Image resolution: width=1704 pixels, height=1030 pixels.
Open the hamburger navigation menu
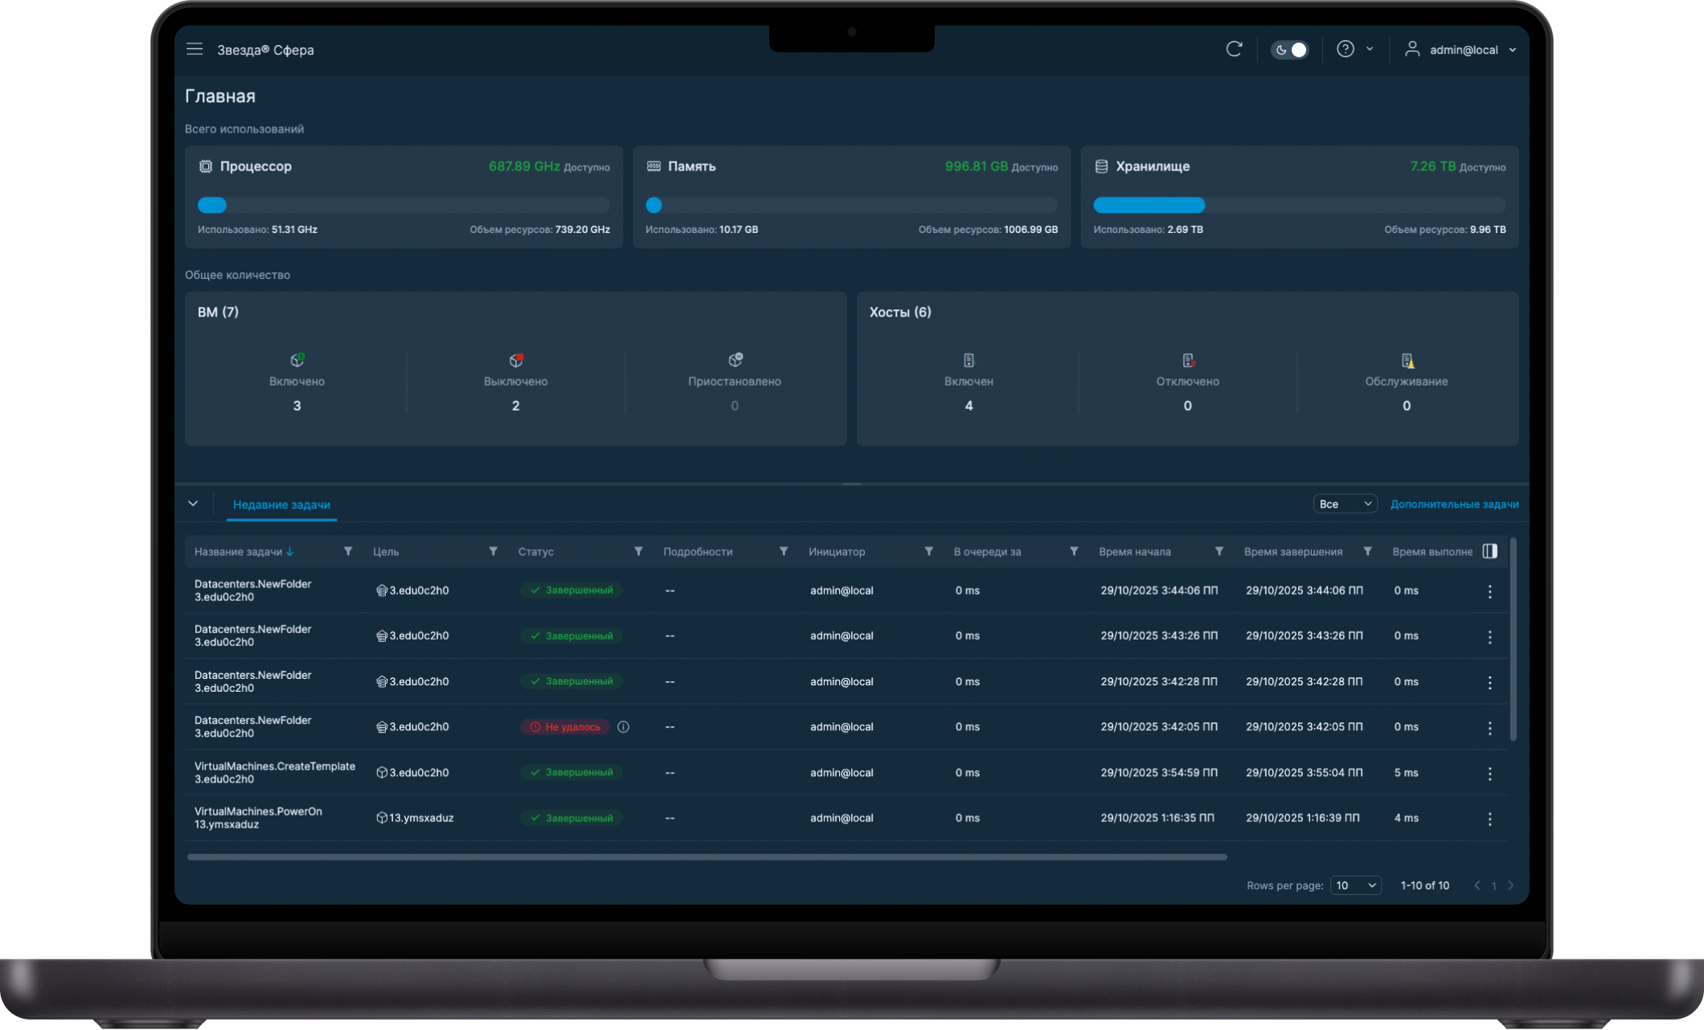[x=195, y=49]
